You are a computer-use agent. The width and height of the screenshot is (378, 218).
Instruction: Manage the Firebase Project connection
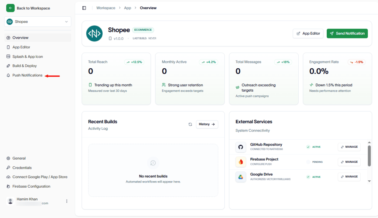tap(349, 162)
